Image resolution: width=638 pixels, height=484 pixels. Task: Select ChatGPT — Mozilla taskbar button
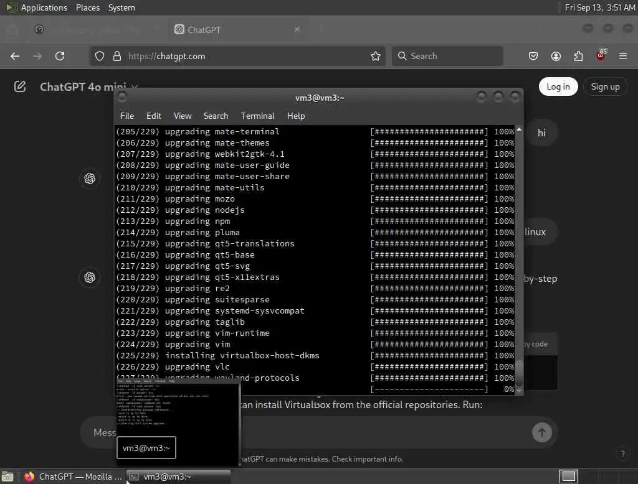click(74, 477)
